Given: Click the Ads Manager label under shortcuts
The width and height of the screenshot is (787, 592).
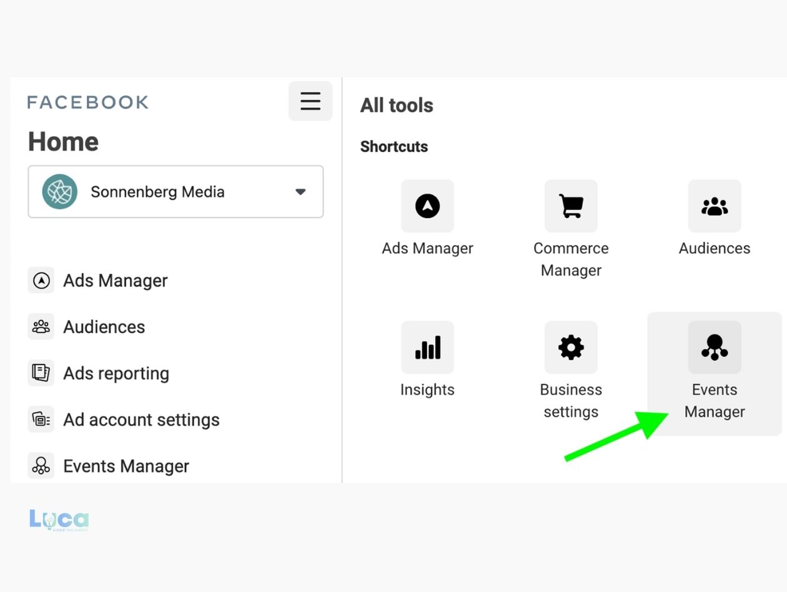Looking at the screenshot, I should pos(427,249).
